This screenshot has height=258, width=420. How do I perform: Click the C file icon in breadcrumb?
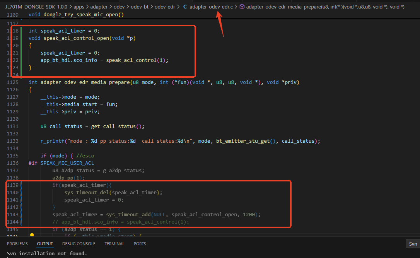pyautogui.click(x=185, y=7)
